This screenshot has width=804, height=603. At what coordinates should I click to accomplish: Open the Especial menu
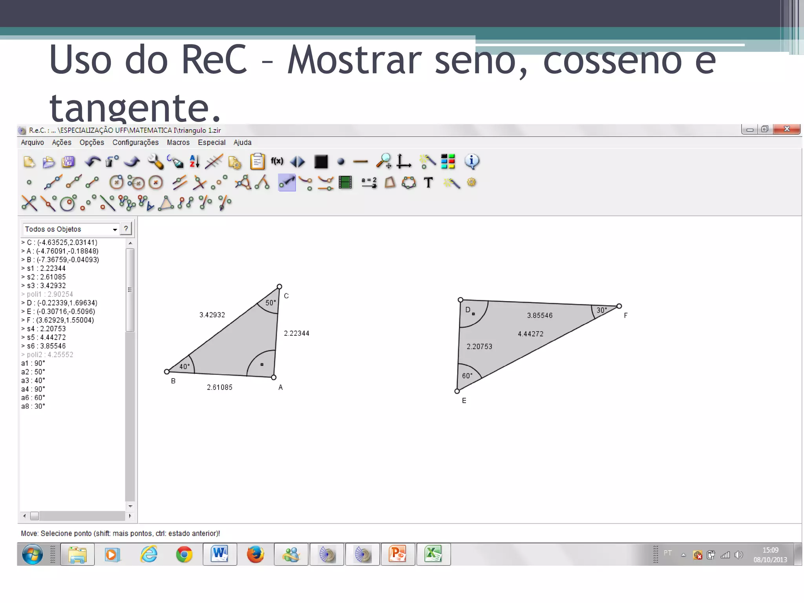[212, 143]
